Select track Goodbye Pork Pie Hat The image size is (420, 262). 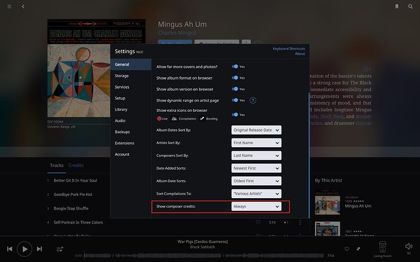click(x=73, y=195)
